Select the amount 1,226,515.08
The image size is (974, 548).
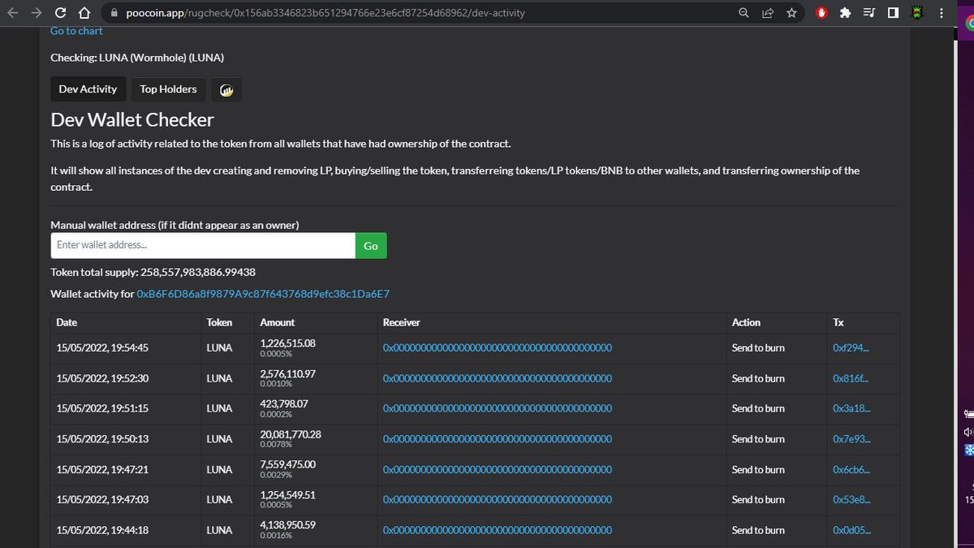288,343
